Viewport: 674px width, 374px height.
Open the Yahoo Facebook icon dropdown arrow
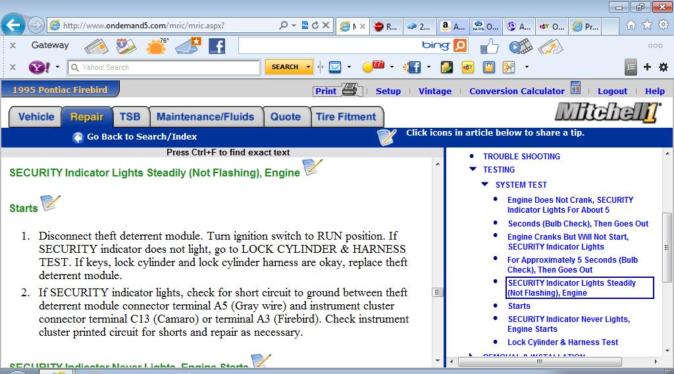point(428,67)
